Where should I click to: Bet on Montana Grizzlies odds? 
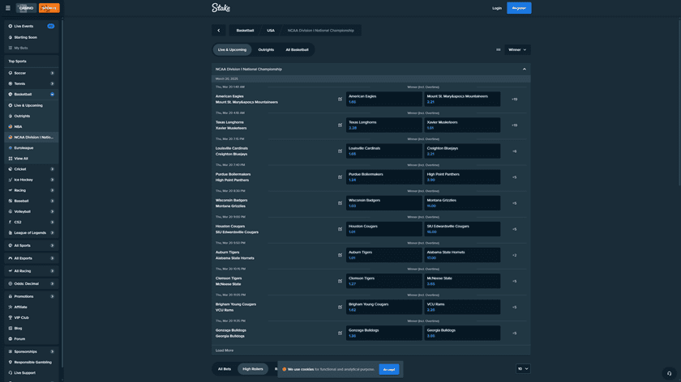(x=462, y=203)
